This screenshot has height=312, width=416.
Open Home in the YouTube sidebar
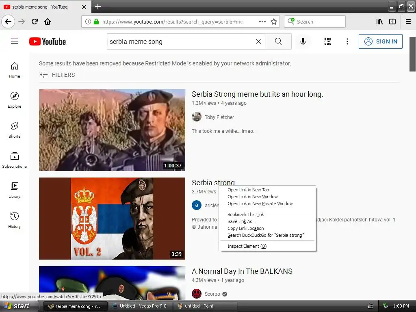15,70
